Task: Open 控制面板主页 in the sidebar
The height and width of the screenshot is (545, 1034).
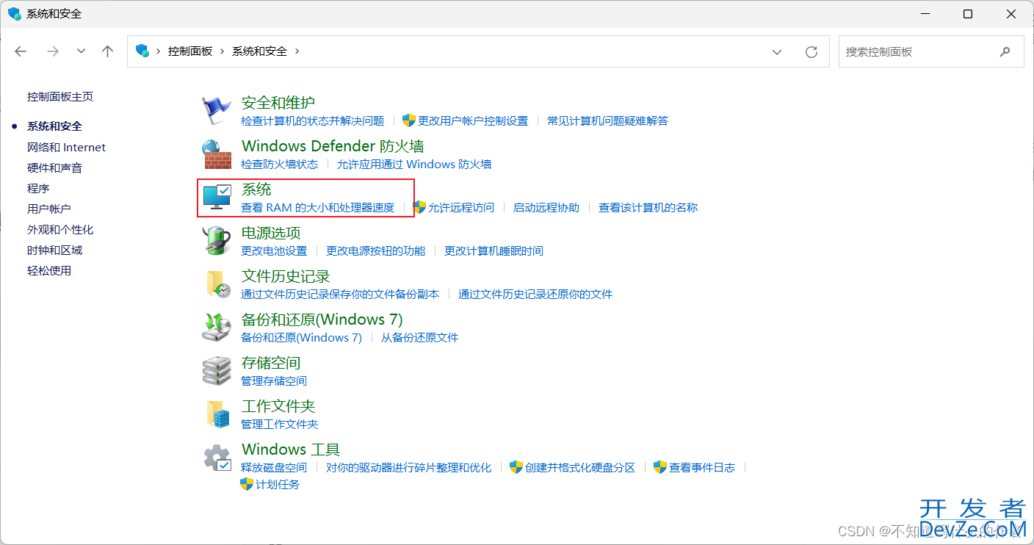Action: click(60, 96)
